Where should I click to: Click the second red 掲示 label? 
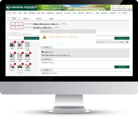(x=17, y=28)
